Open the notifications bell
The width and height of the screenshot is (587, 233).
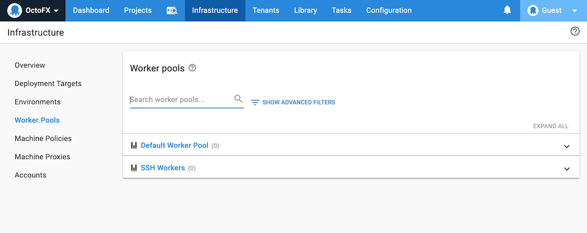tap(507, 10)
